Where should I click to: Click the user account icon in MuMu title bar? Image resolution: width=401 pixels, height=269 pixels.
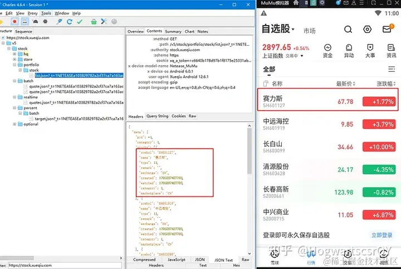coord(354,3)
